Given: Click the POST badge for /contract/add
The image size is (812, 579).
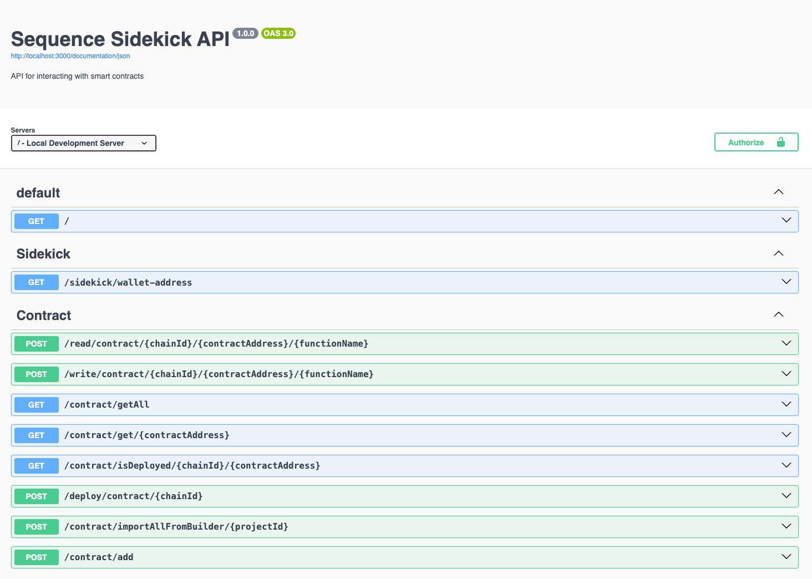Looking at the screenshot, I should coord(37,557).
